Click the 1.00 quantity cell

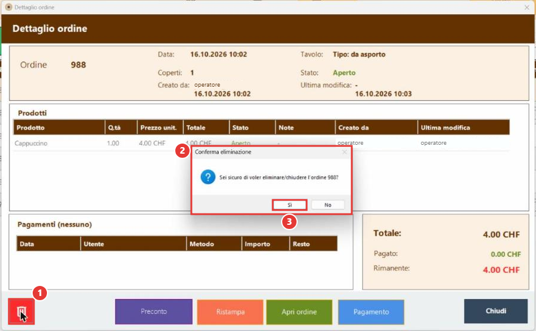point(113,144)
